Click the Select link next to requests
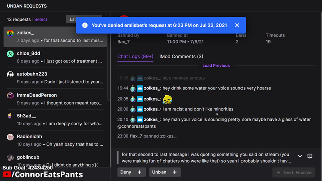 click(41, 19)
